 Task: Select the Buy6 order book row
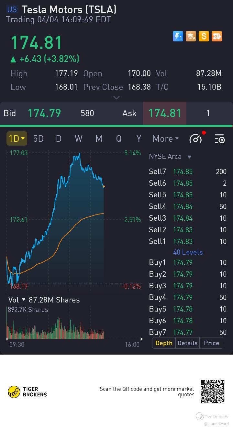(188, 321)
